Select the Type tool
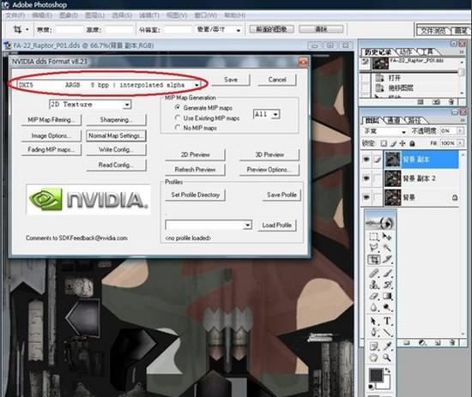 pyautogui.click(x=387, y=322)
